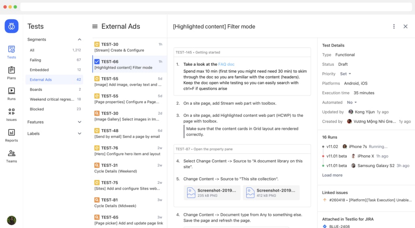Open the Automated No dropdown
Viewport: 415px width, 228px height.
(352, 103)
